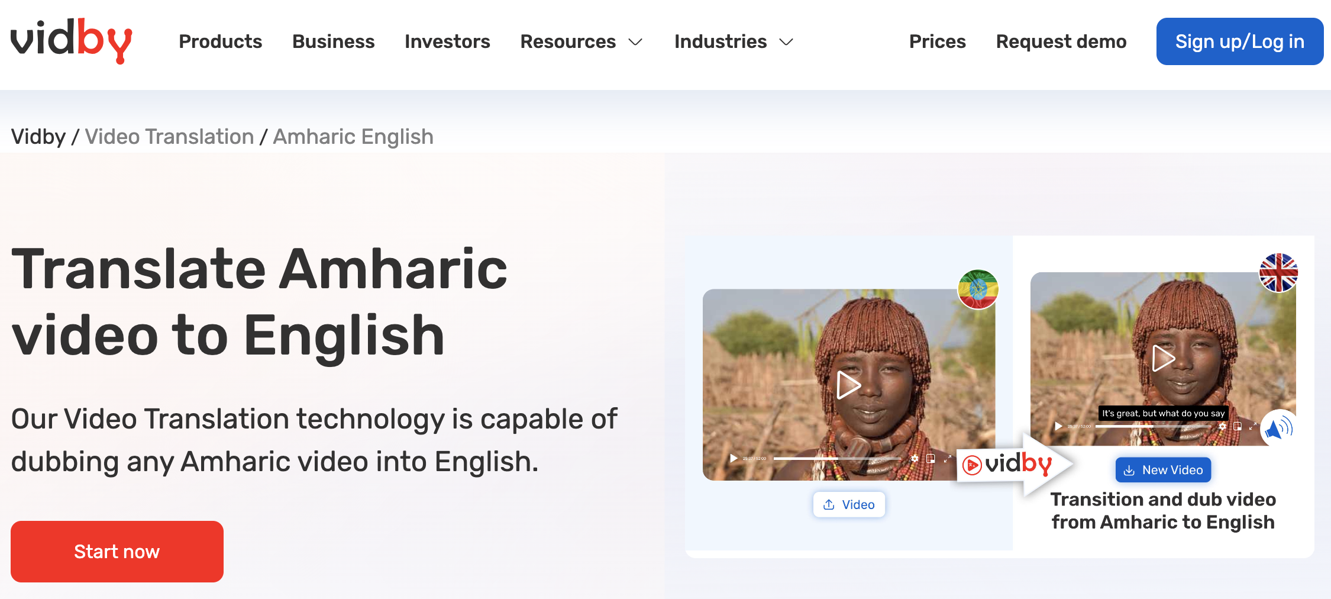
Task: Click the New Video download button
Action: (1163, 470)
